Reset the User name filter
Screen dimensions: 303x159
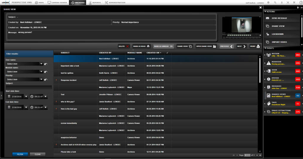pos(46,64)
